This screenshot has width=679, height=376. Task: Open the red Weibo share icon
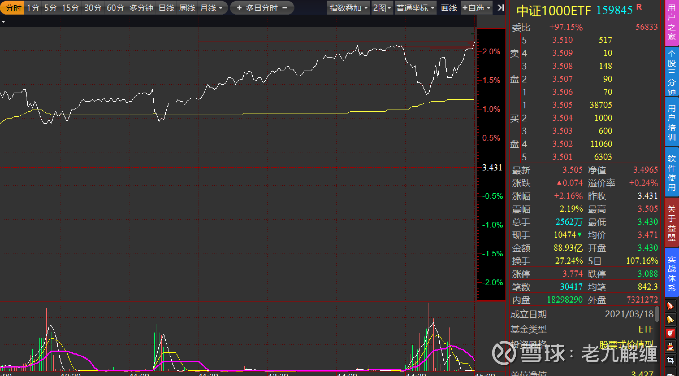(x=670, y=333)
